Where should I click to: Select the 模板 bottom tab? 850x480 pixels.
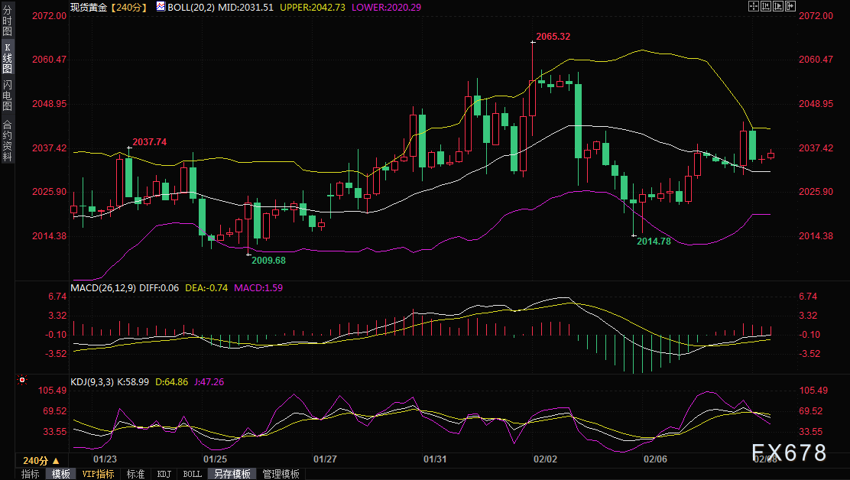tap(61, 474)
